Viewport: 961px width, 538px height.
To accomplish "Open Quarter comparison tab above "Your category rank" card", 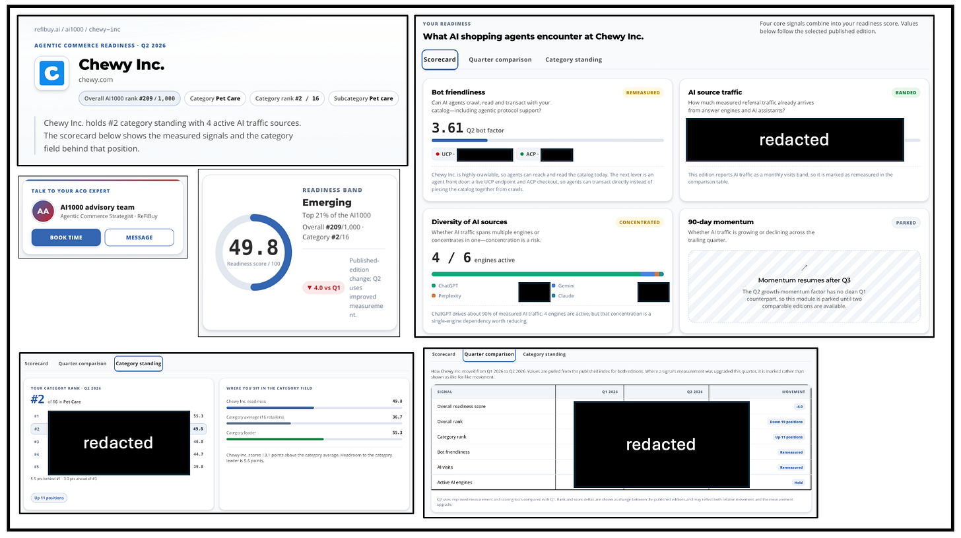I will [x=83, y=363].
